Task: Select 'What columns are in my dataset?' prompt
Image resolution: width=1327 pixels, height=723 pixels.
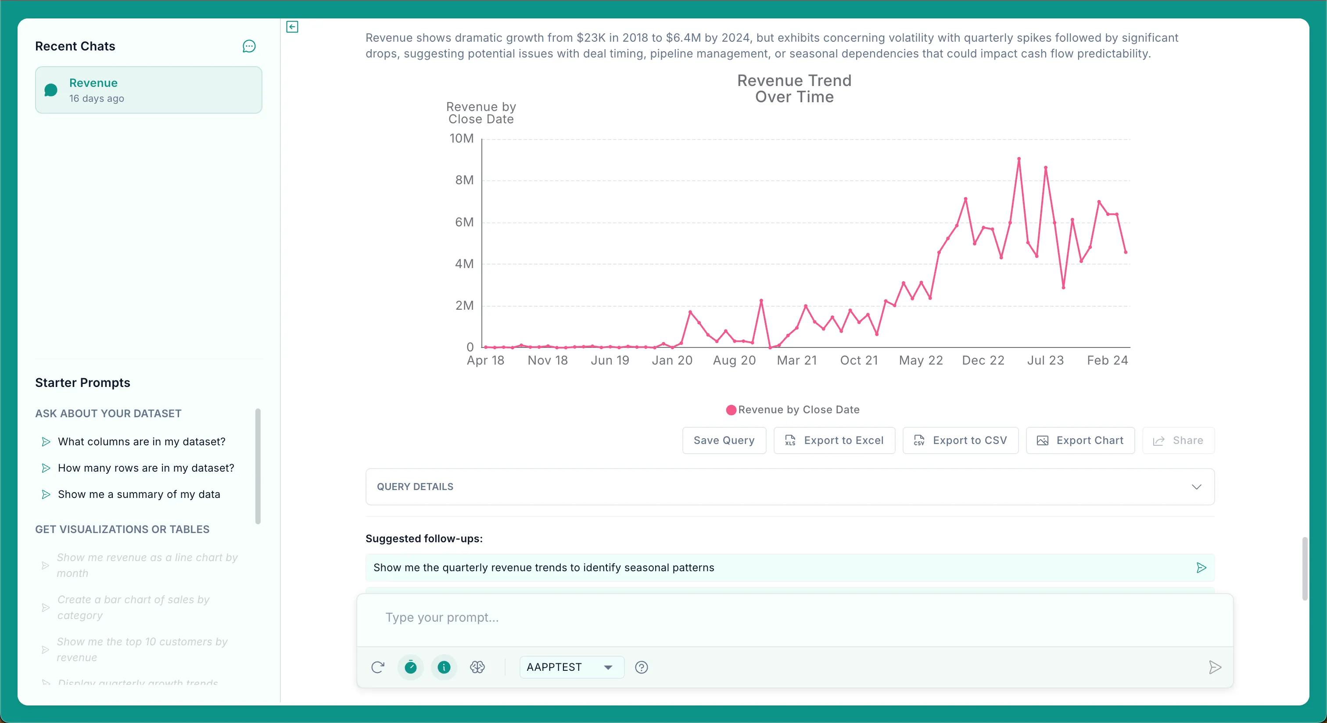Action: 142,442
